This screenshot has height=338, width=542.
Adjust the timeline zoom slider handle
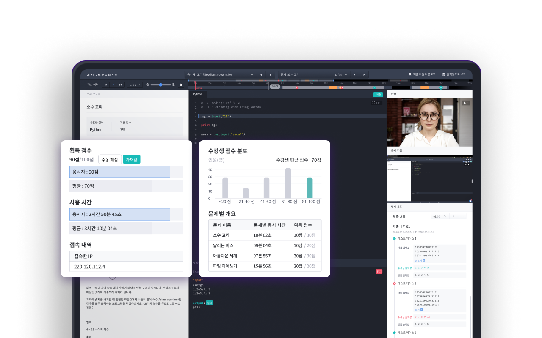click(x=161, y=85)
